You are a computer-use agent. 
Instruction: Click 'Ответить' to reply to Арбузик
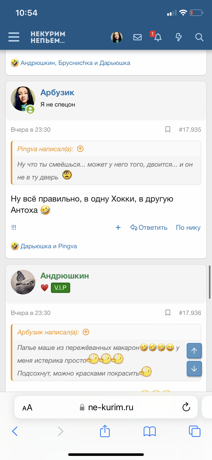(149, 227)
